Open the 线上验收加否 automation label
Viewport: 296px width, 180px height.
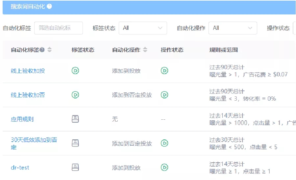pos(28,95)
